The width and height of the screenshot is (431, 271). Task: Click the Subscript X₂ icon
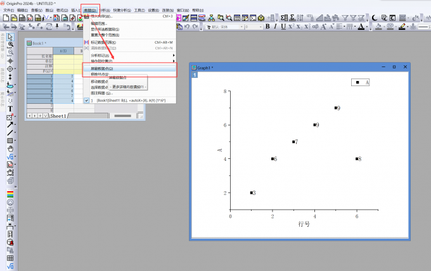299,27
